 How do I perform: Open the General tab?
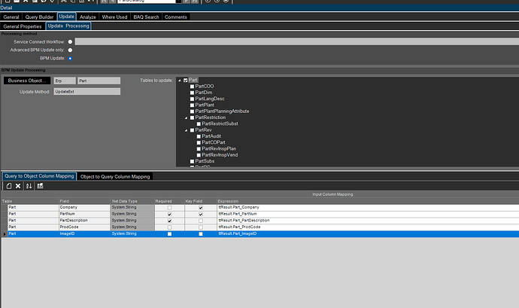click(11, 17)
